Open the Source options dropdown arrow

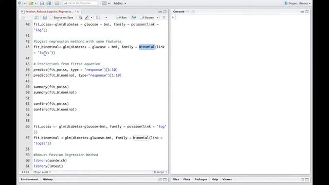click(157, 17)
